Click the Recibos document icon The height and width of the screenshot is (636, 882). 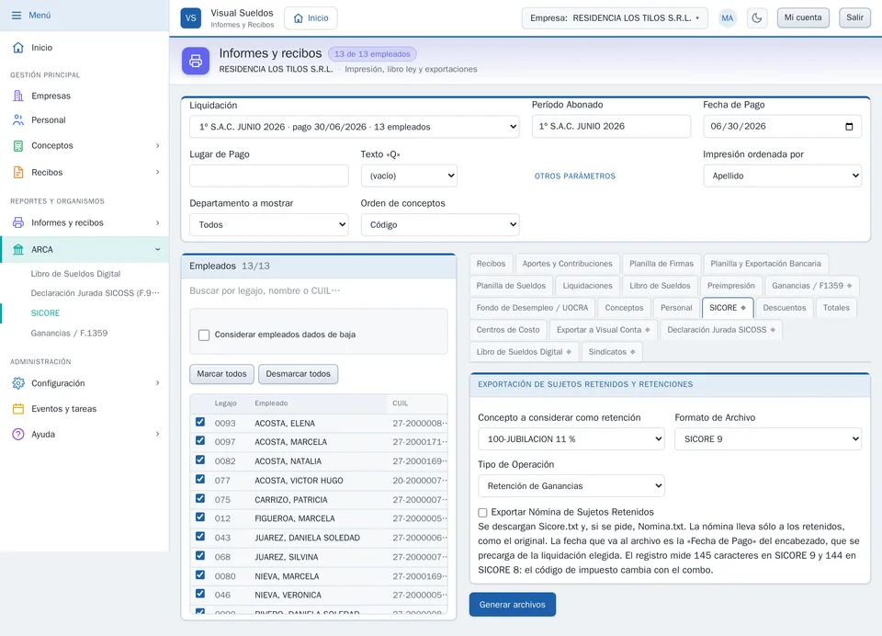(x=18, y=172)
